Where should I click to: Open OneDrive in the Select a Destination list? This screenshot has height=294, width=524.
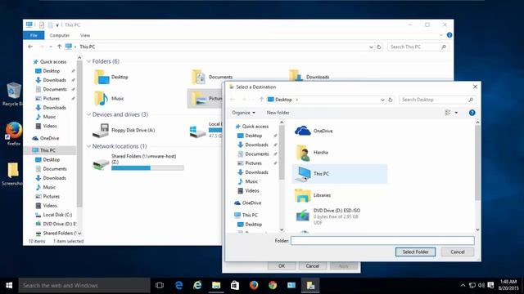[314, 131]
